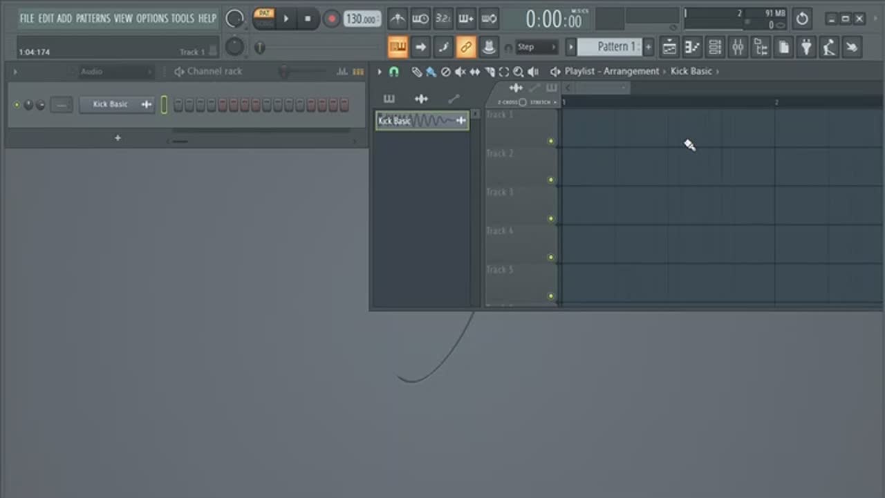Open the Step snap dropdown

coord(537,47)
